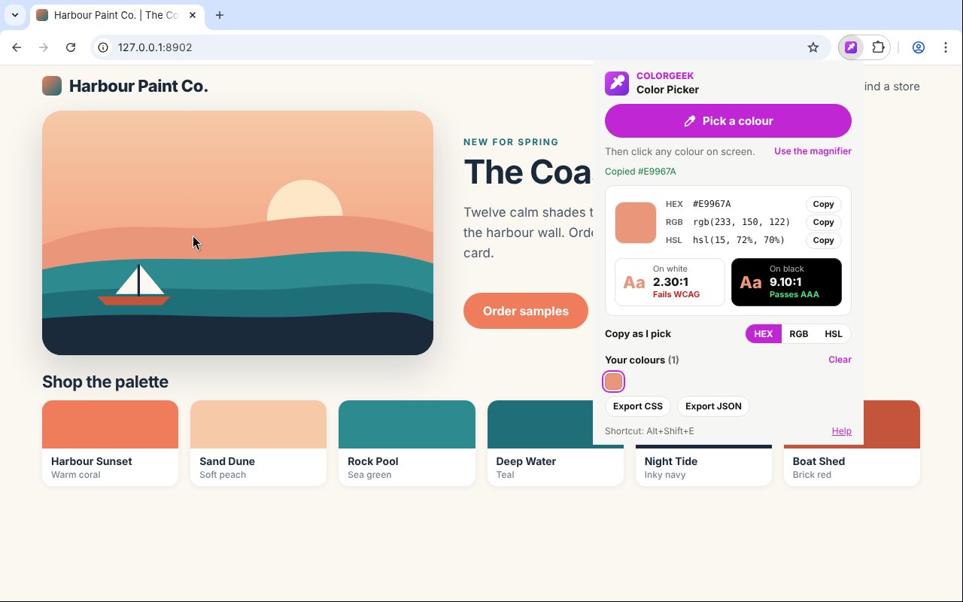Click the ColorGeek eyedropper logo in popup

coord(617,84)
